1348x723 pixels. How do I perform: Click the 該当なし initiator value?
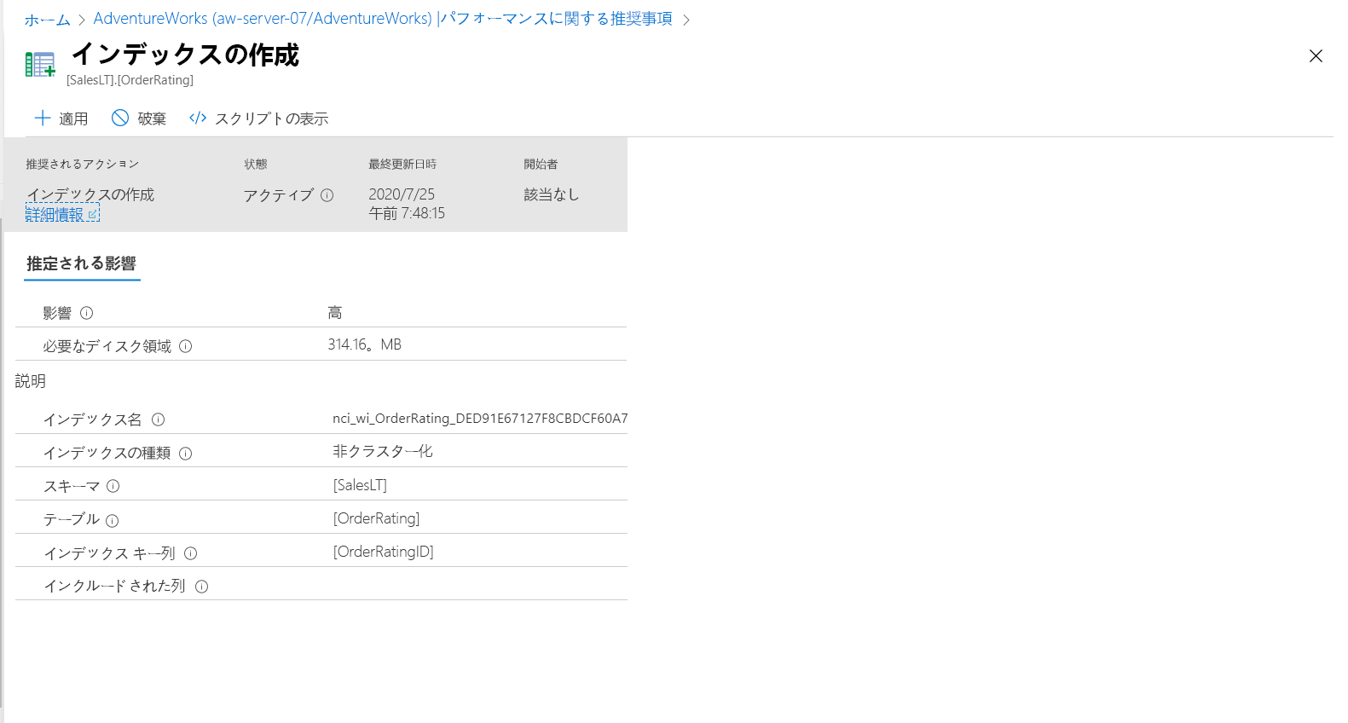click(x=552, y=194)
